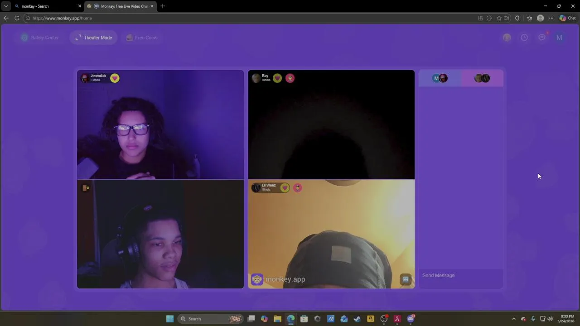Enable Theater Mode
580x326 pixels.
pos(94,38)
